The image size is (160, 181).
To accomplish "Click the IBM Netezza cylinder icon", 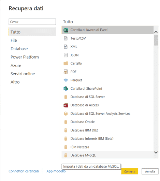I will (66, 147).
